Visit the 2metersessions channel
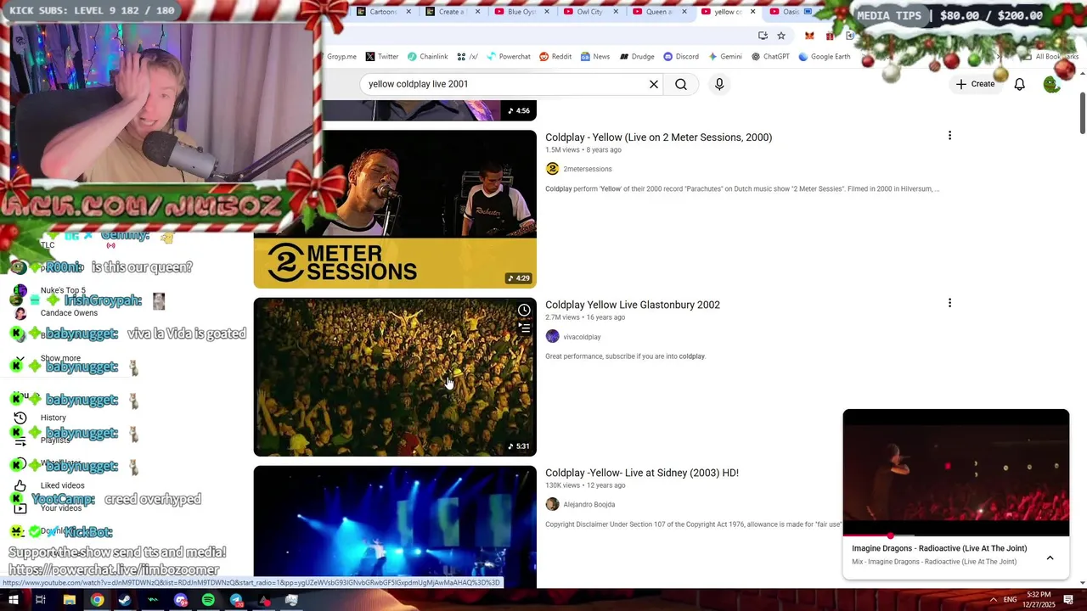 pos(588,169)
